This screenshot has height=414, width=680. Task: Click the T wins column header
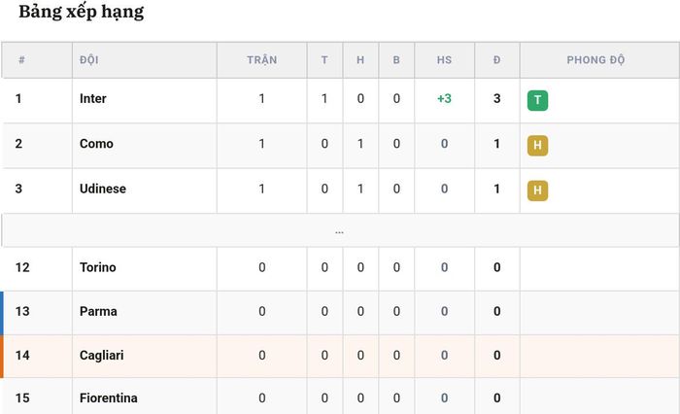(324, 60)
